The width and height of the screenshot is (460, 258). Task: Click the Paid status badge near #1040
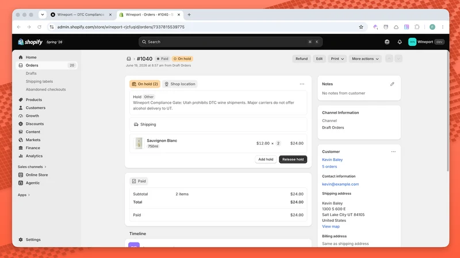pos(162,59)
